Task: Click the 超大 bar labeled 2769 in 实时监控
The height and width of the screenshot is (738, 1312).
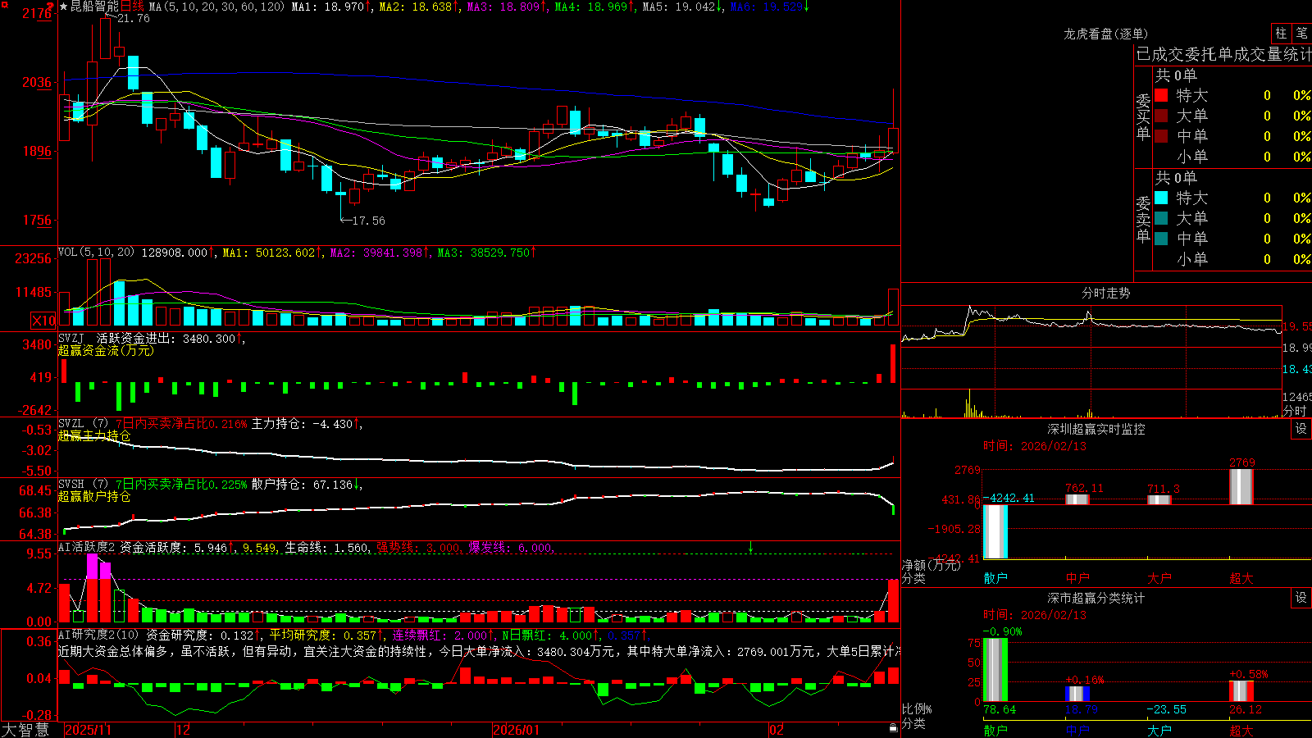Action: 1241,486
